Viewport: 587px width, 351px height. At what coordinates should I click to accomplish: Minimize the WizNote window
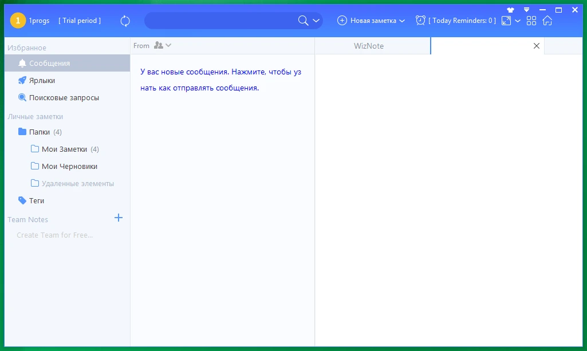point(542,10)
